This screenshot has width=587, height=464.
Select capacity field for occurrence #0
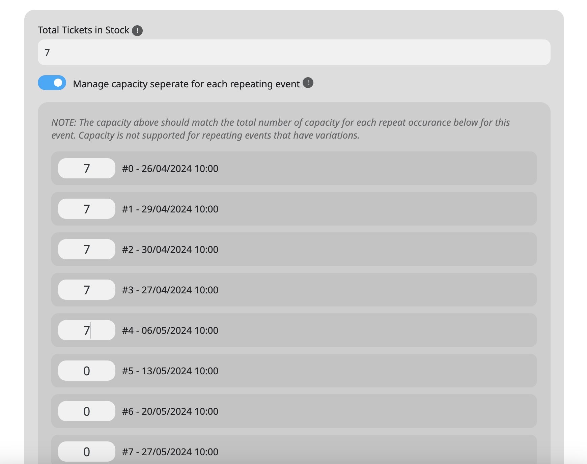click(87, 168)
